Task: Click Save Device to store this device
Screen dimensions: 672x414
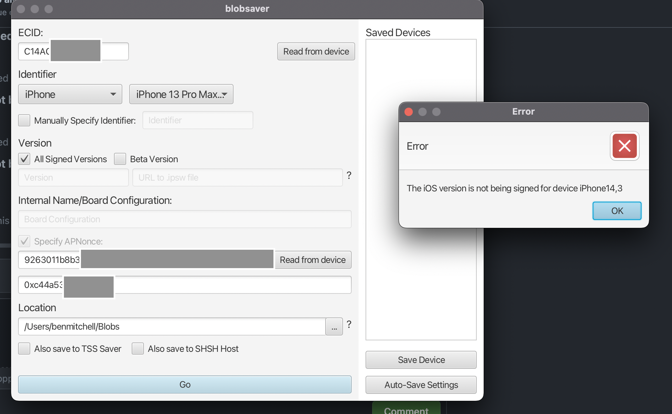Action: 420,360
